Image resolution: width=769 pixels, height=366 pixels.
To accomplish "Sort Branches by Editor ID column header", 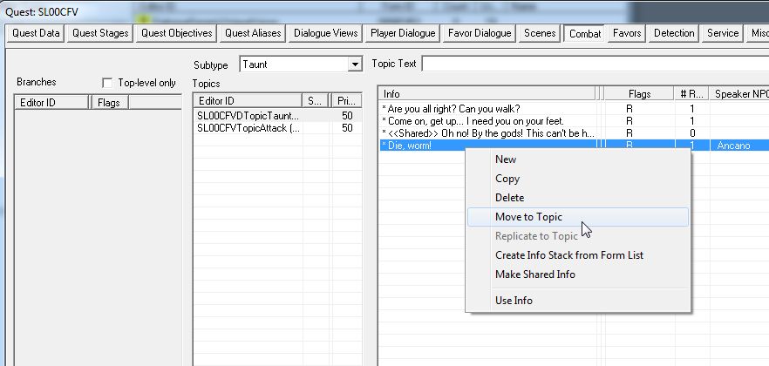I will point(52,103).
